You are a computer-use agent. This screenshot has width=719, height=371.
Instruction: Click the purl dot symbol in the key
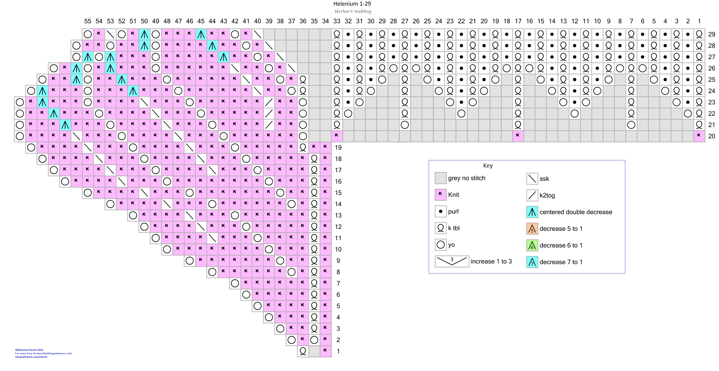pyautogui.click(x=440, y=211)
